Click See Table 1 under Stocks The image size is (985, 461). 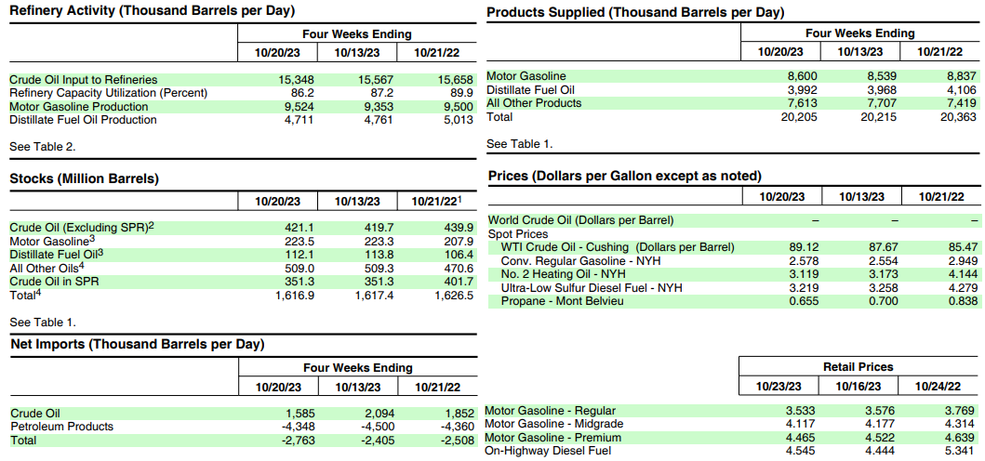[43, 323]
